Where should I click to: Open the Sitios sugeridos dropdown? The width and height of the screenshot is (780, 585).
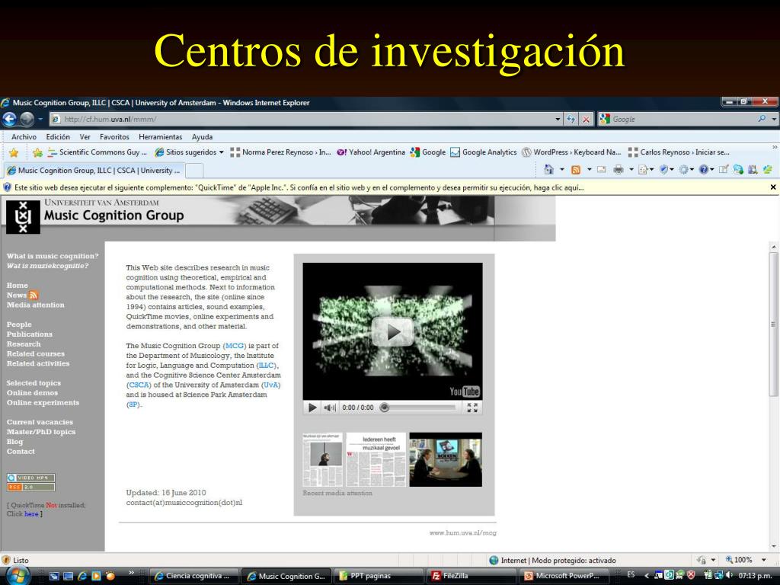(x=222, y=152)
